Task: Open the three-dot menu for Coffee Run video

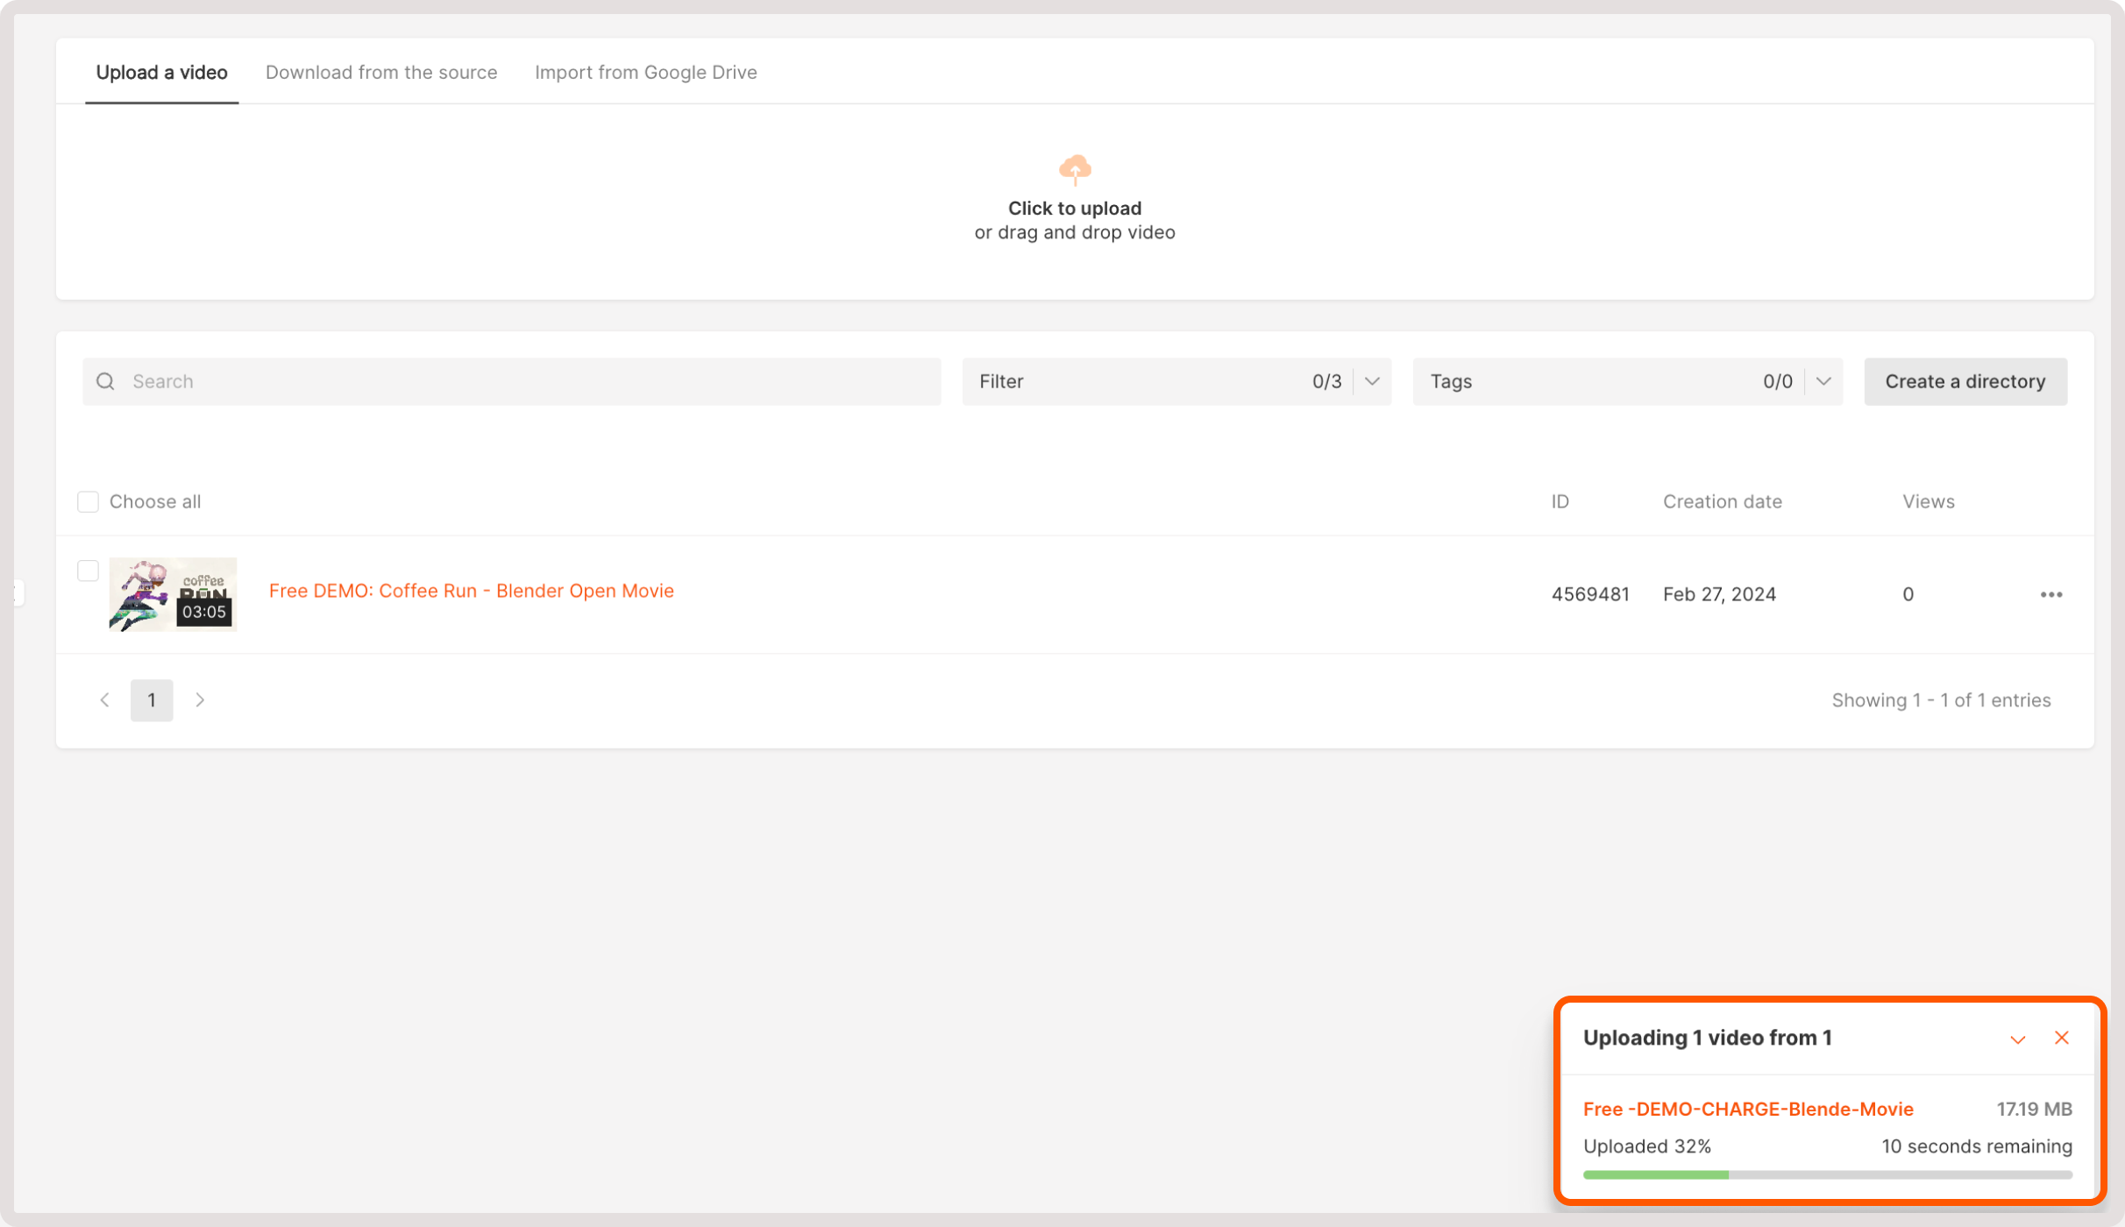Action: pos(2050,594)
